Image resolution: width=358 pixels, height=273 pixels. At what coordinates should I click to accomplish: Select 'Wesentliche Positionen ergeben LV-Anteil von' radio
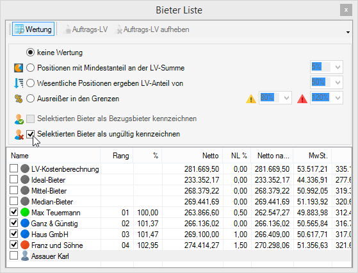point(30,83)
